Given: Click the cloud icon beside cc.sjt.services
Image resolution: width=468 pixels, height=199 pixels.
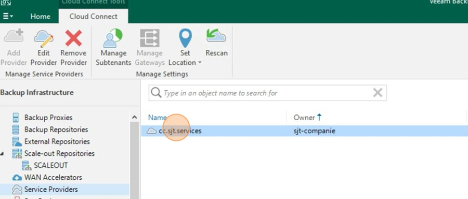Looking at the screenshot, I should click(x=152, y=131).
